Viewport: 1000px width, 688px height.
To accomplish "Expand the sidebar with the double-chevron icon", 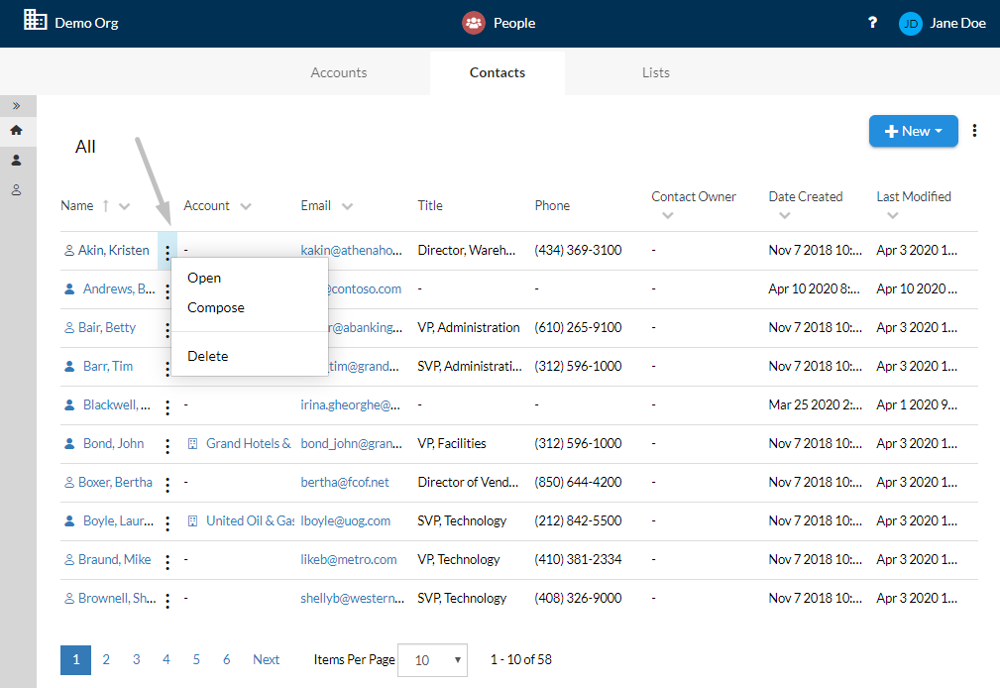I will tap(17, 106).
